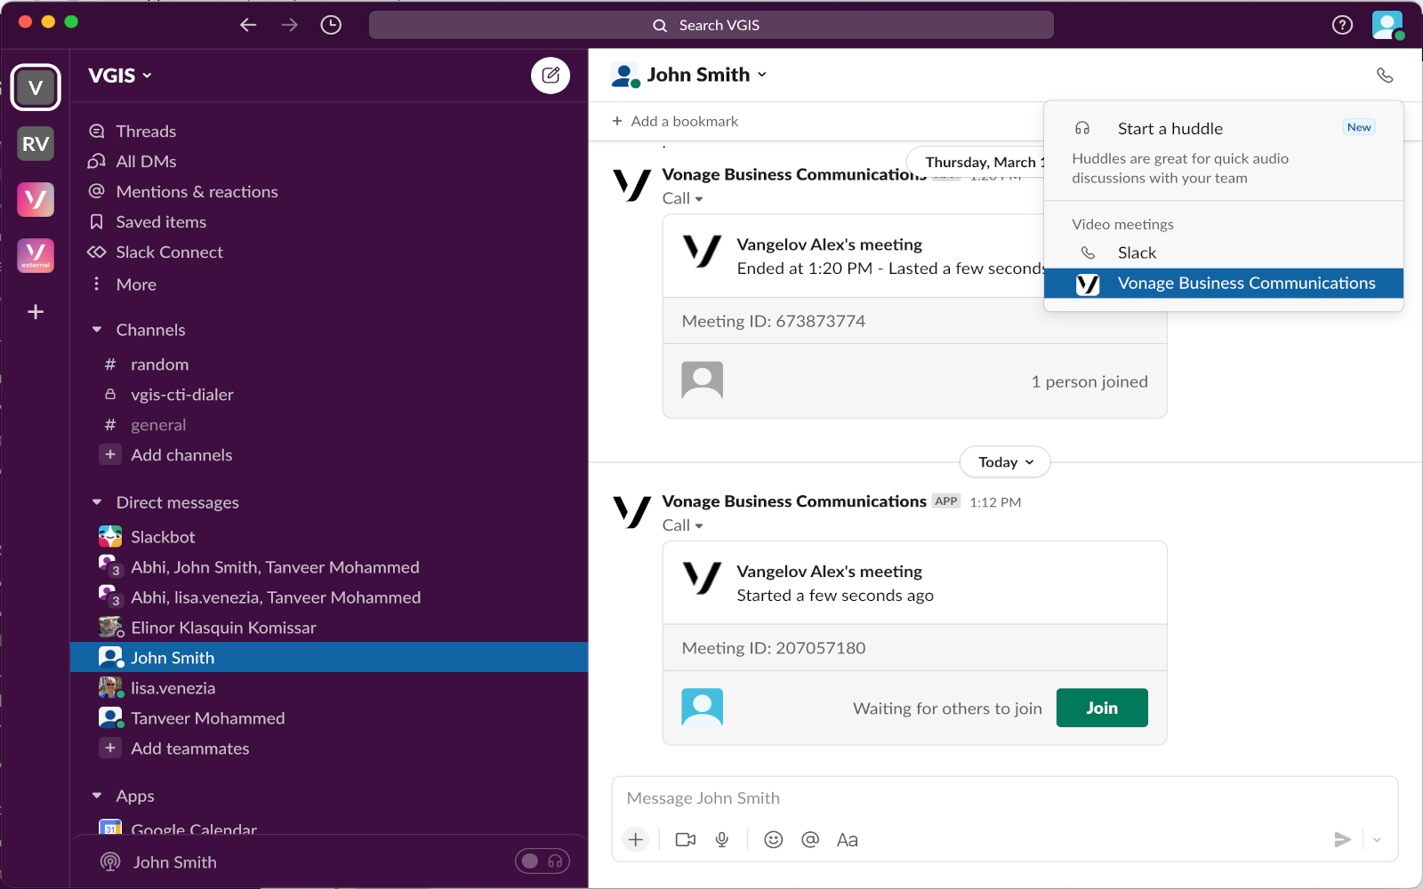Collapse the Direct messages section
The height and width of the screenshot is (889, 1423).
click(x=97, y=502)
